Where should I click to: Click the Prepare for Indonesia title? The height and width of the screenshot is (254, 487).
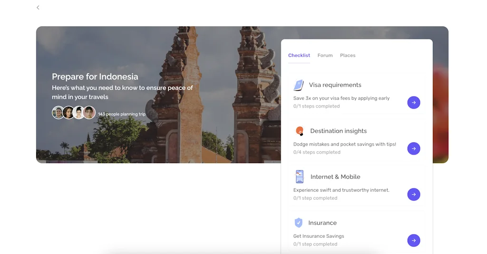[95, 77]
